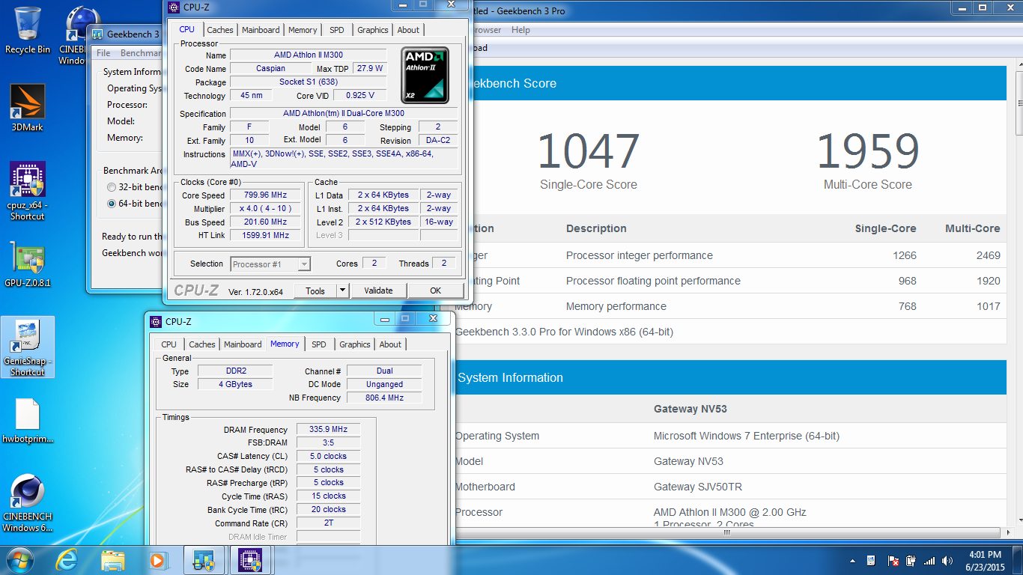Open the Selection Processor #1 dropdown
The image size is (1023, 575).
270,264
